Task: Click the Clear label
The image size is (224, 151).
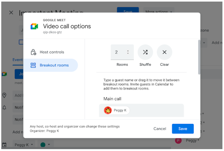Action: (164, 64)
